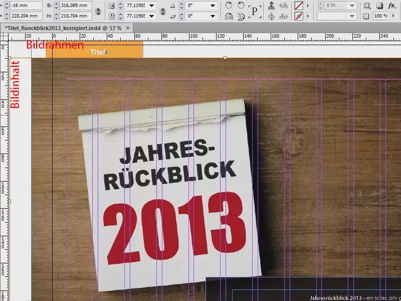Screen dimensions: 401x301
Task: Click the Scale Y percentage icon
Action: coord(111,16)
